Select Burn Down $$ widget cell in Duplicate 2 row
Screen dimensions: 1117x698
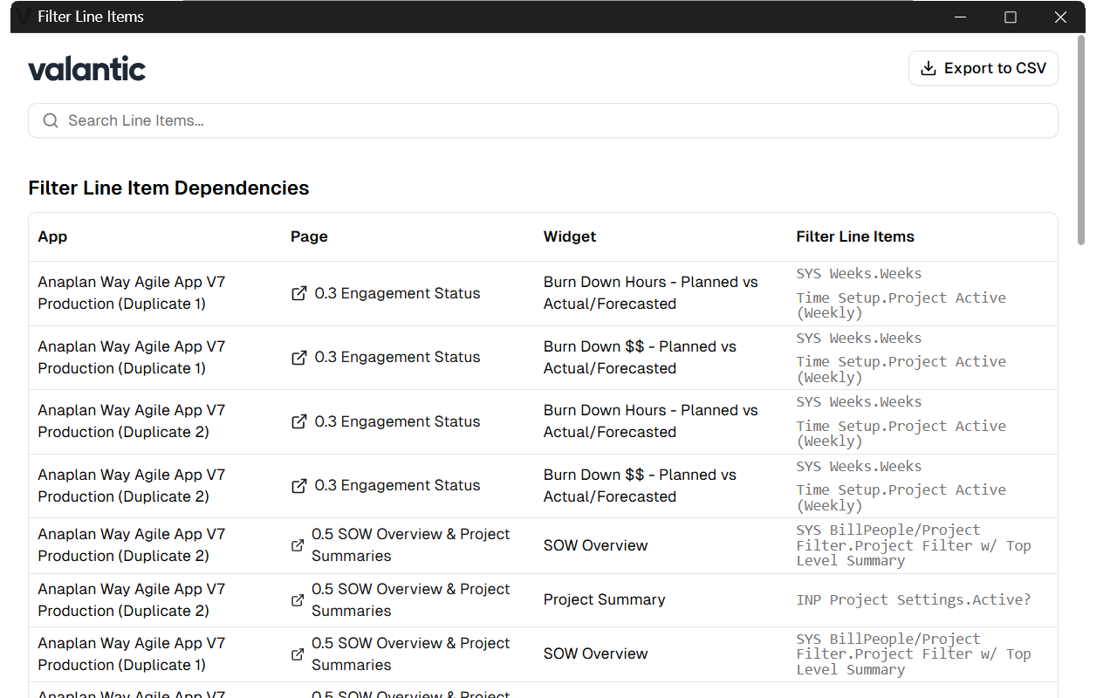point(640,486)
